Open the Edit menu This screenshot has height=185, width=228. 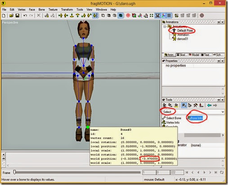pyautogui.click(x=12, y=9)
